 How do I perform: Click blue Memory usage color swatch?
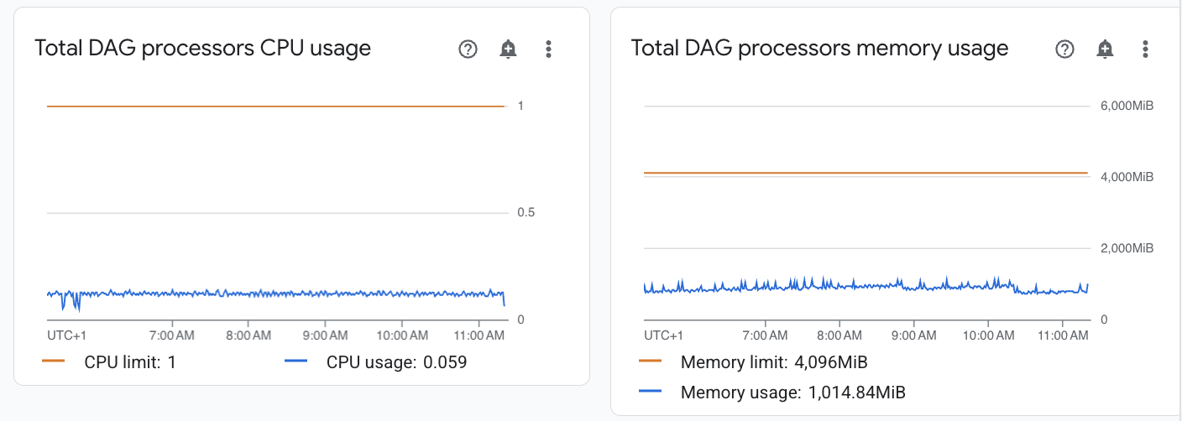pos(650,392)
